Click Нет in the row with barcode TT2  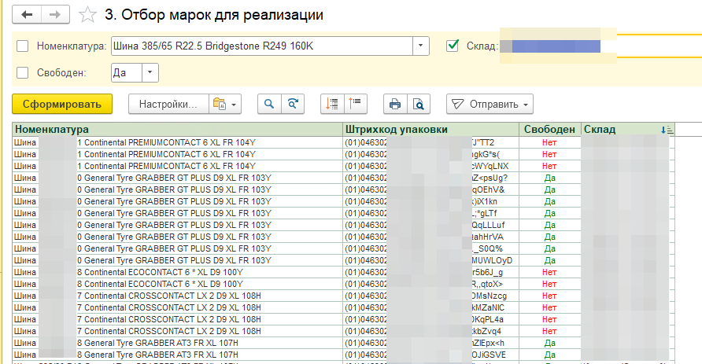pyautogui.click(x=549, y=142)
